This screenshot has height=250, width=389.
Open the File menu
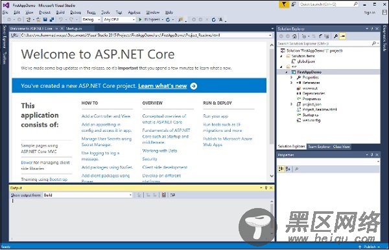(5, 12)
